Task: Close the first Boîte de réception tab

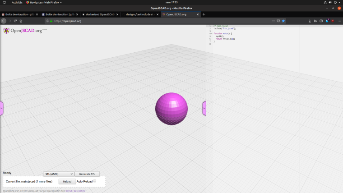Action: 37,14
